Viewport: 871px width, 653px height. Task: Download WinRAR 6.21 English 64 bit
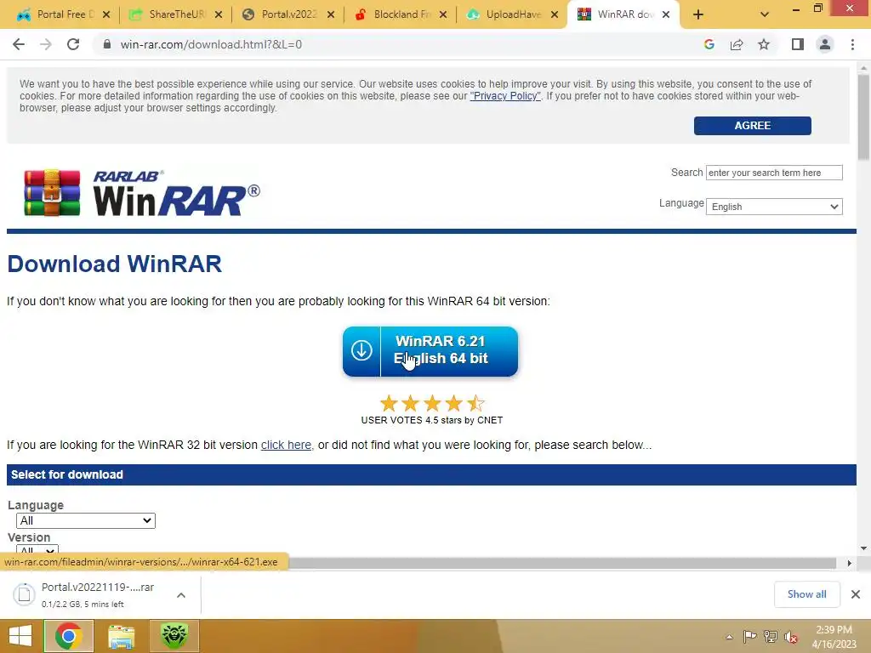(430, 351)
